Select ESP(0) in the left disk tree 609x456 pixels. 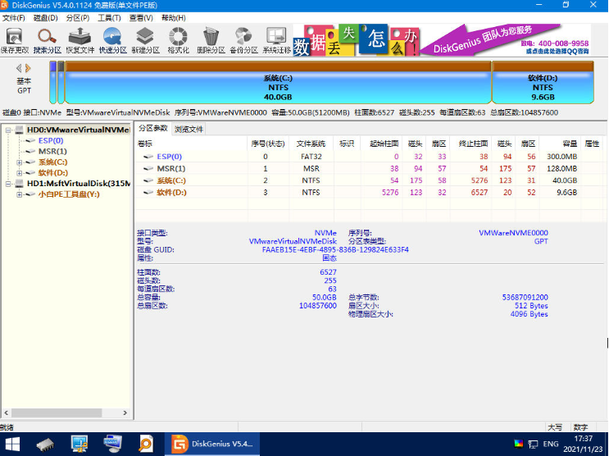(50, 140)
